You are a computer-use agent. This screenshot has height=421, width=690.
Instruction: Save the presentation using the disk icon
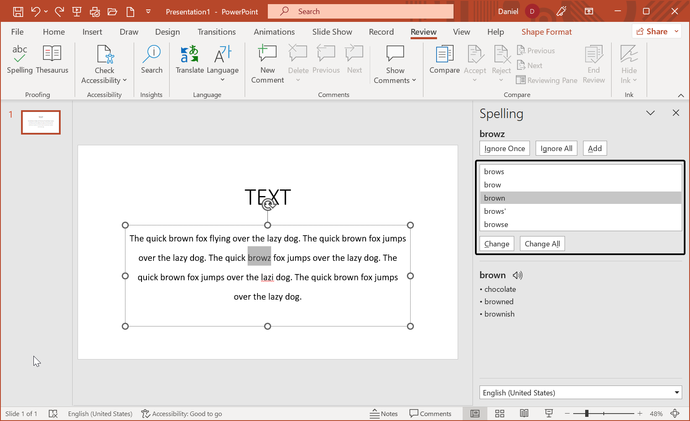[18, 12]
